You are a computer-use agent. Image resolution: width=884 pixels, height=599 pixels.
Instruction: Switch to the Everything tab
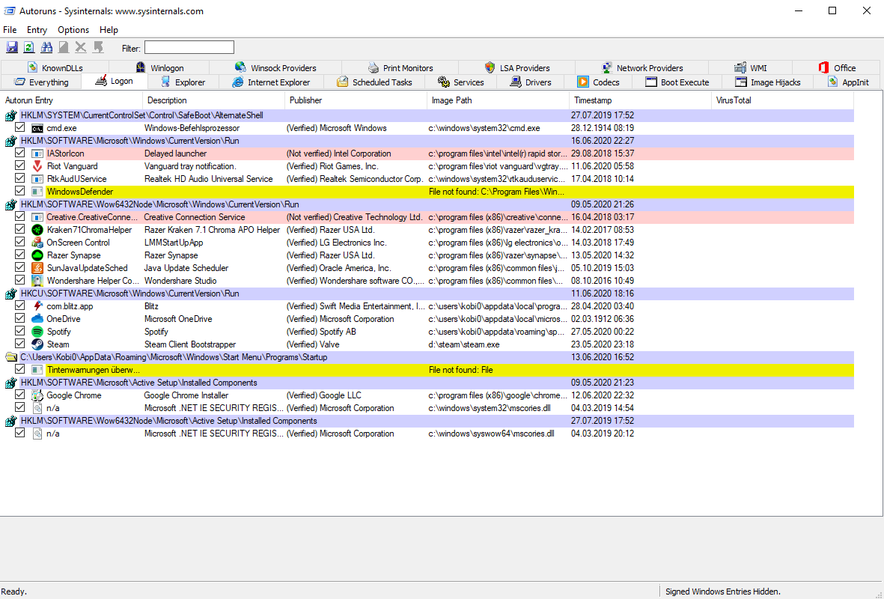coord(41,82)
